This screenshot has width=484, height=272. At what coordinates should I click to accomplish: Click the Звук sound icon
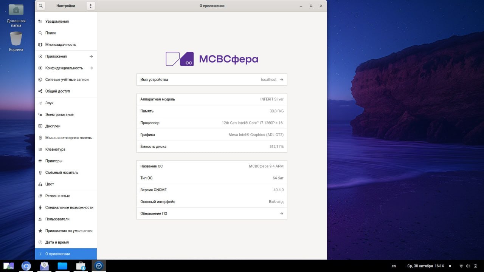[40, 103]
